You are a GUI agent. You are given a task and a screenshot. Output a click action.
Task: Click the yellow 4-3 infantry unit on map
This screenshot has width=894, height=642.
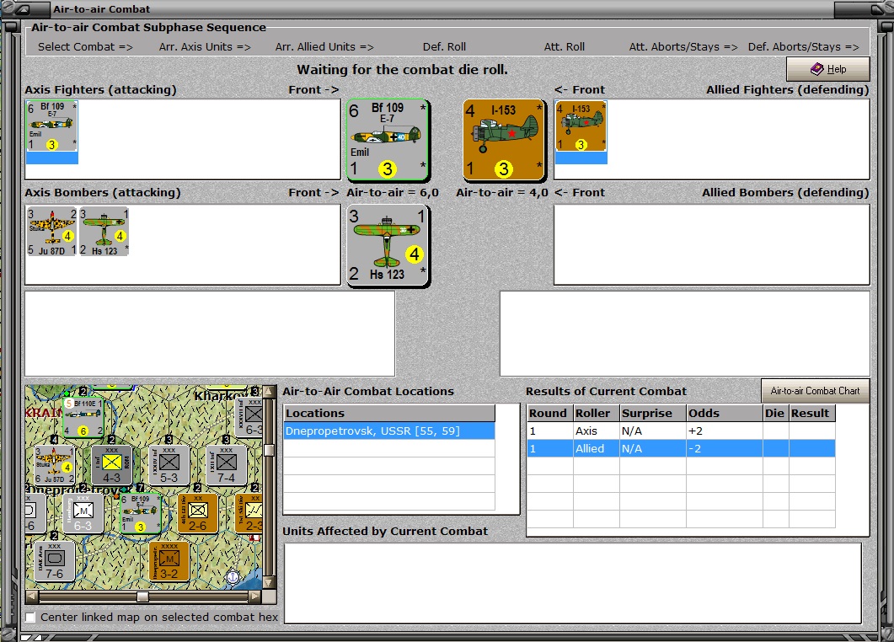pos(111,465)
